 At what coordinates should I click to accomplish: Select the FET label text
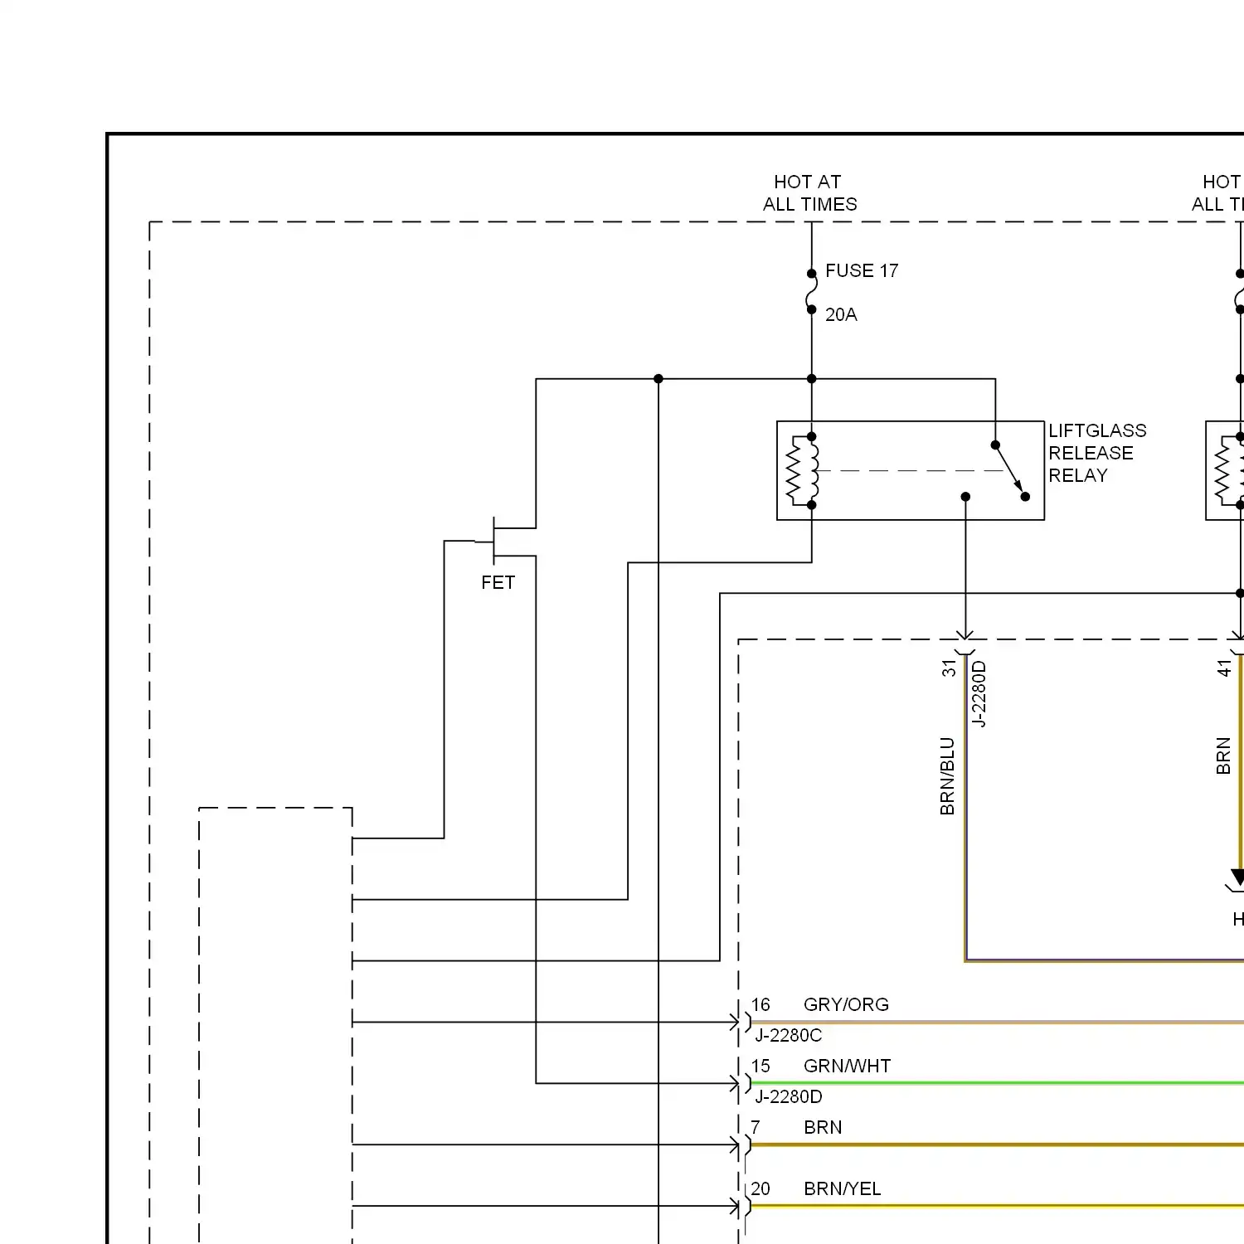(498, 583)
